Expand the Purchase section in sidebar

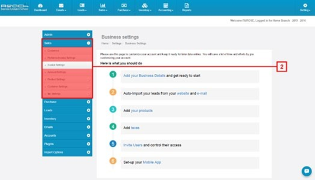[67, 102]
